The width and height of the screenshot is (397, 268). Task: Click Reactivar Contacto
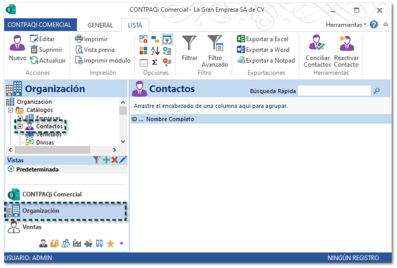pos(346,51)
